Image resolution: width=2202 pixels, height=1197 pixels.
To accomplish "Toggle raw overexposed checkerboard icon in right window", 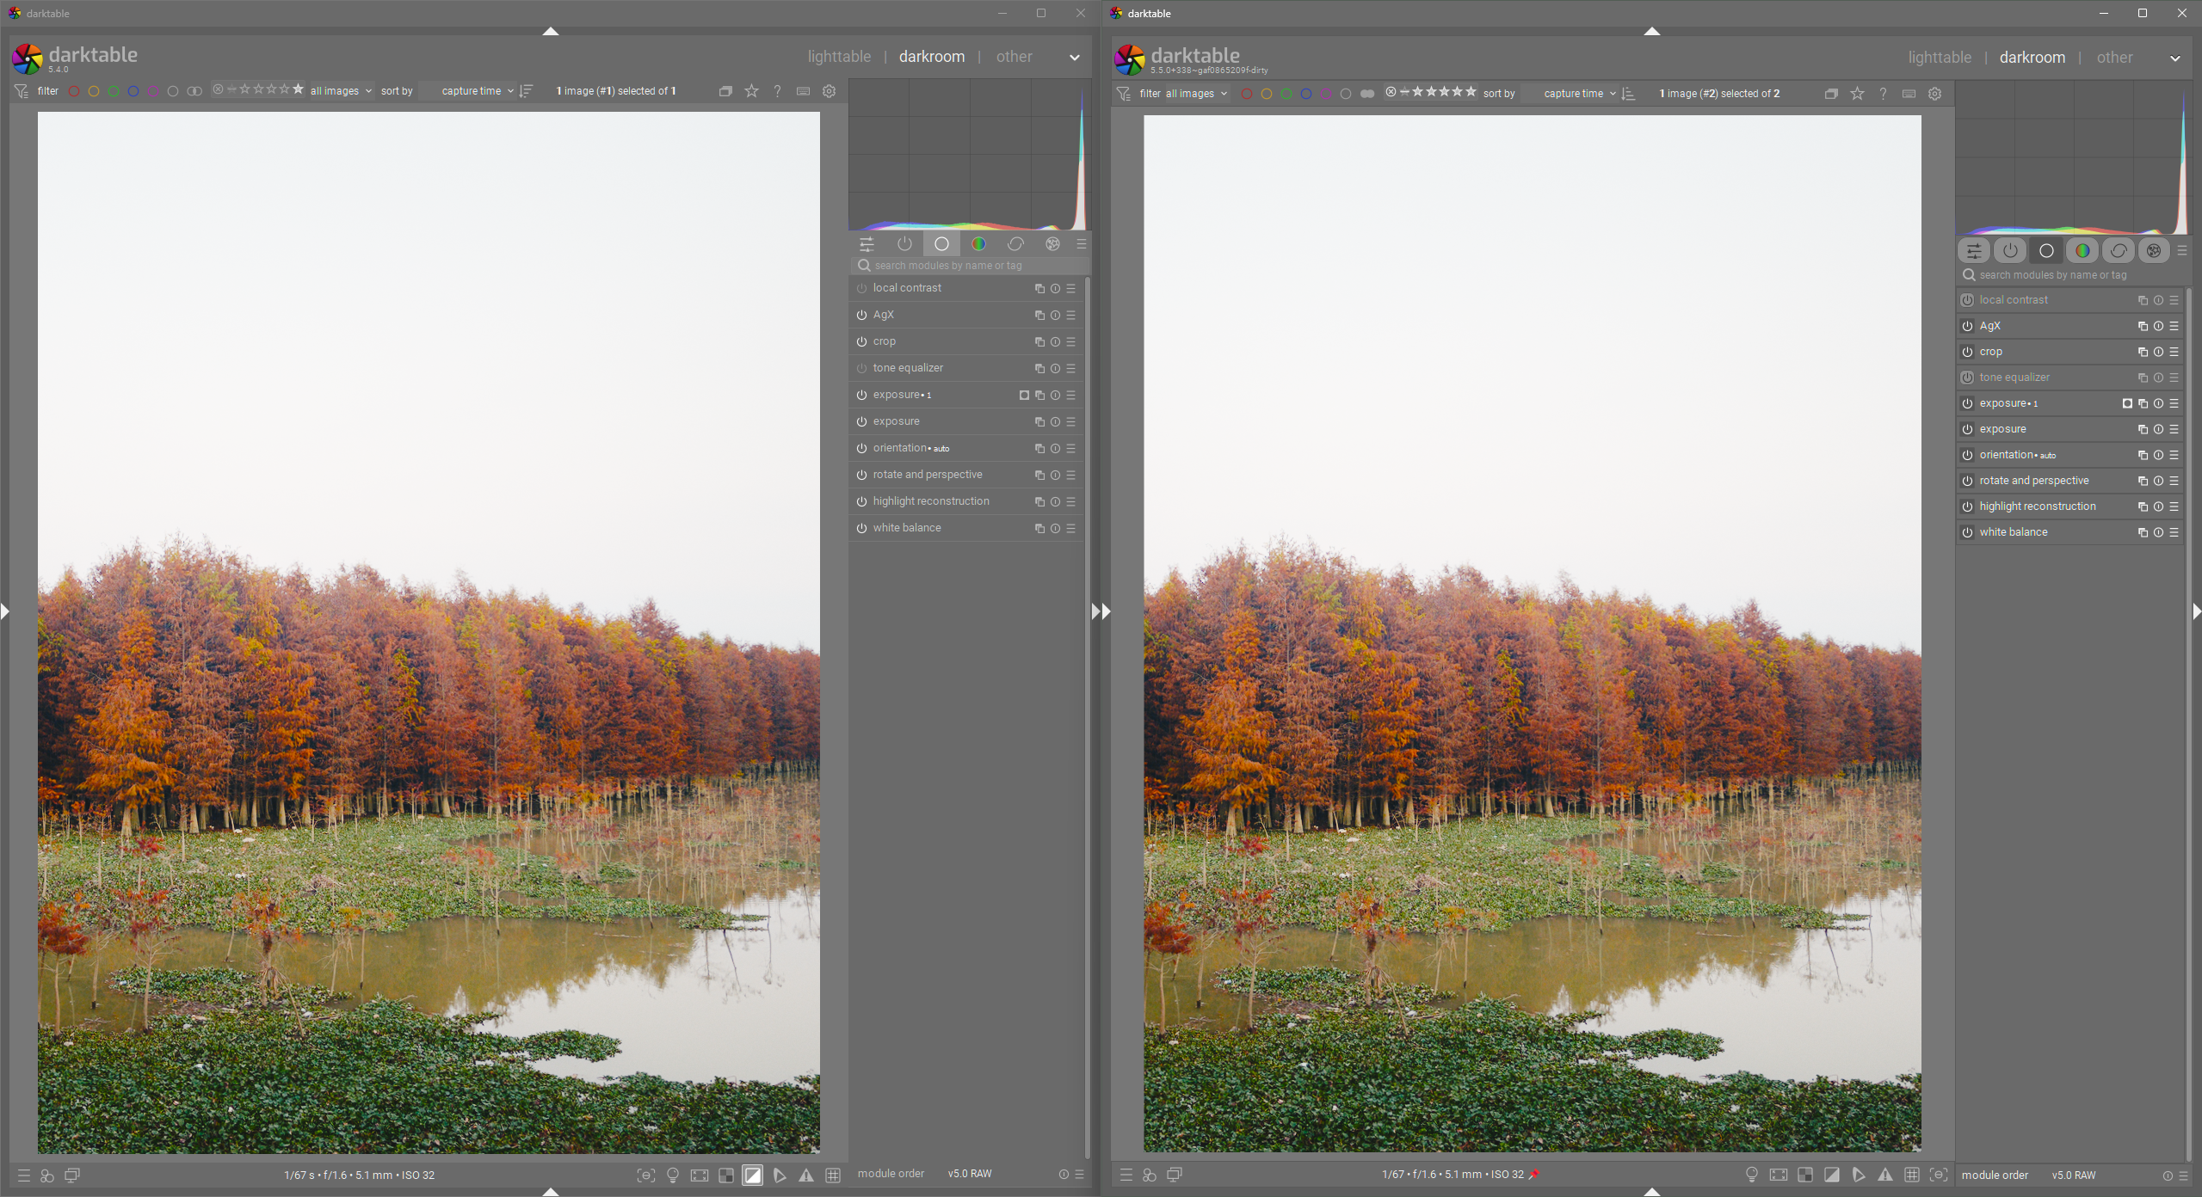I will coord(1805,1175).
